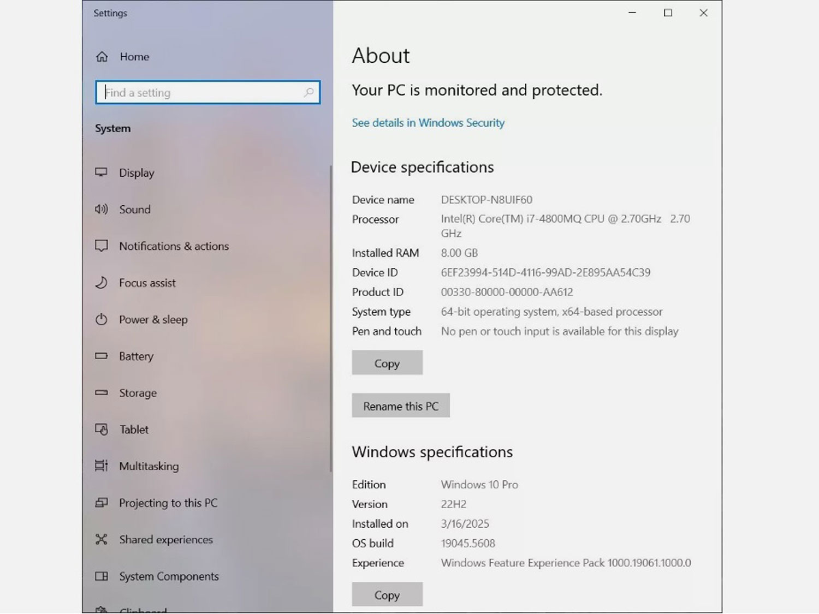Click the System category heading in sidebar
This screenshot has width=819, height=614.
point(112,128)
